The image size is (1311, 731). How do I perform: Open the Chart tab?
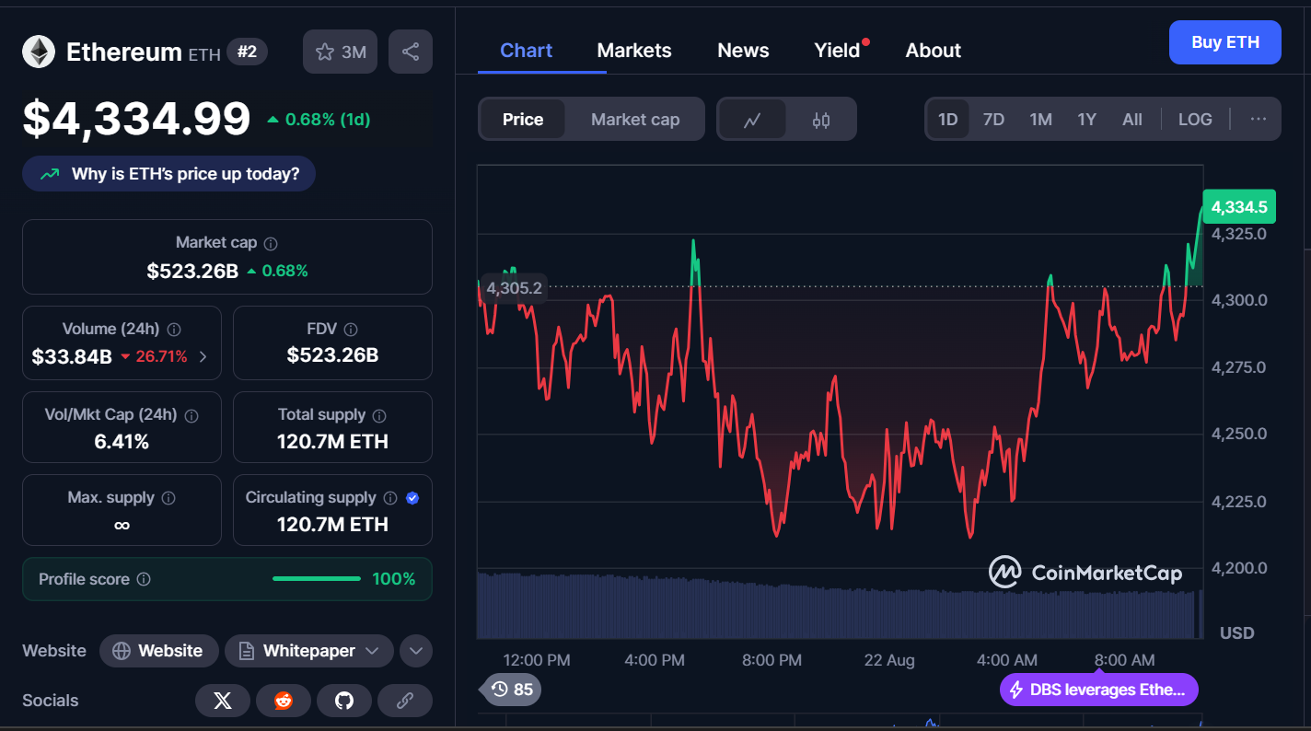[526, 51]
